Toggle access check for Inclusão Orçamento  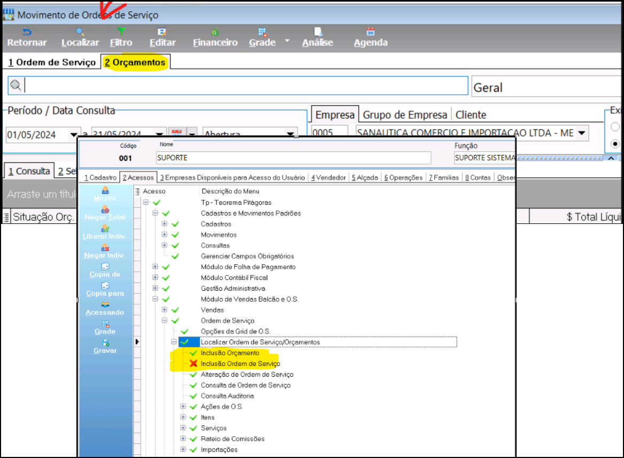(x=193, y=353)
